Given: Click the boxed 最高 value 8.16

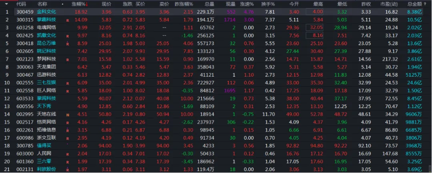Looking at the screenshot, I should [x=314, y=35].
